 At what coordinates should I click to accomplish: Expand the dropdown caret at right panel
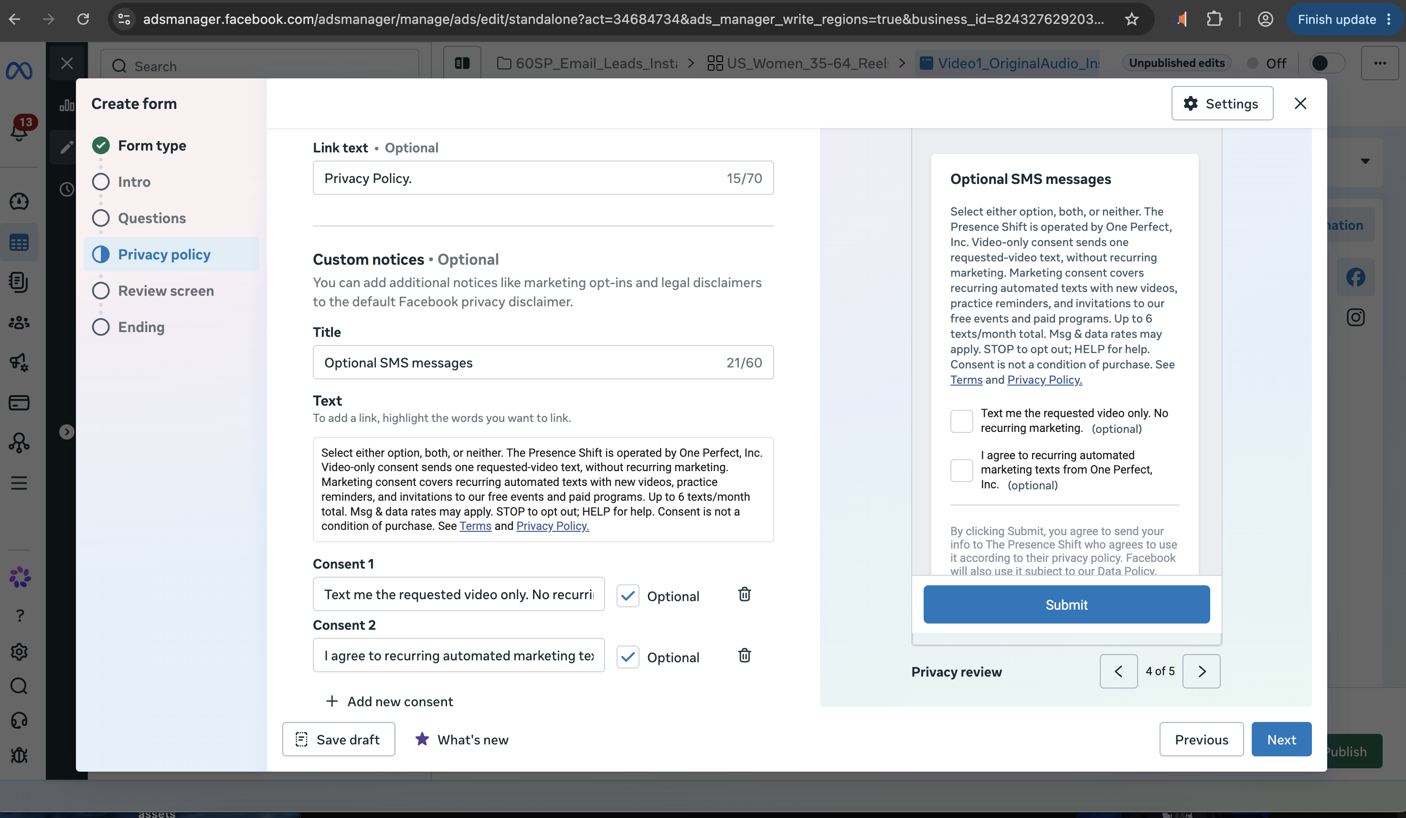pos(1365,161)
